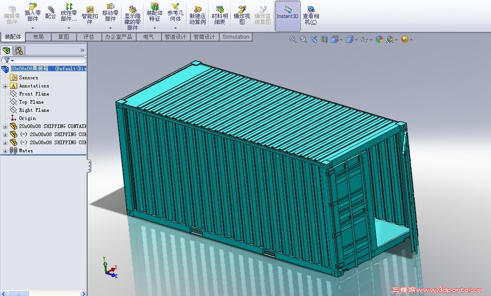491x296 pixels.
Task: Open Apply Scene dropdown arrow
Action: 396,40
